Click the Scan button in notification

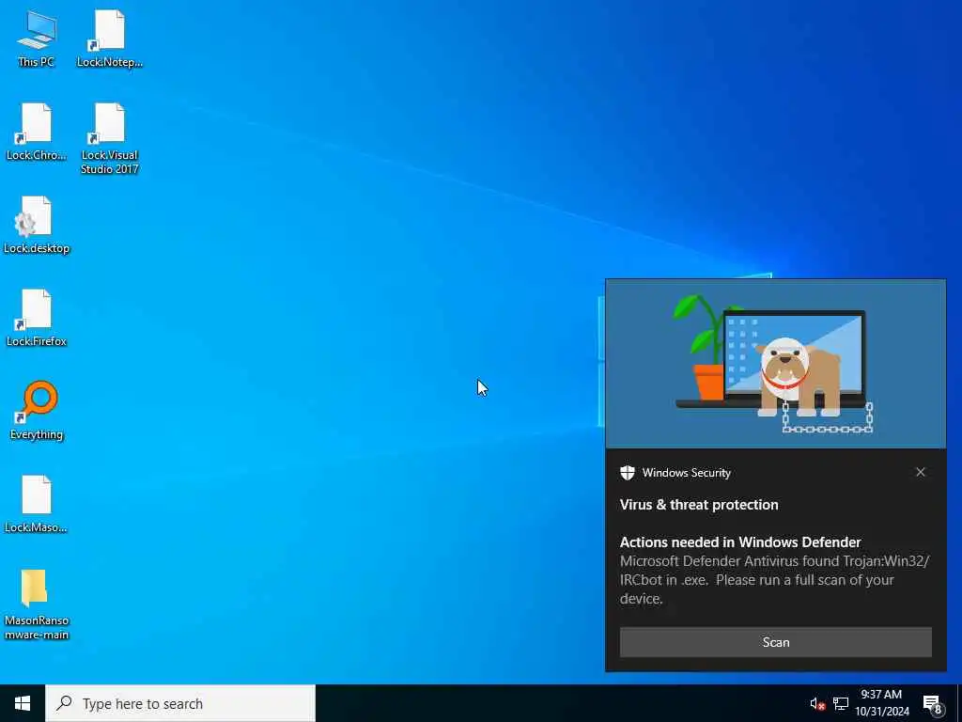point(775,642)
